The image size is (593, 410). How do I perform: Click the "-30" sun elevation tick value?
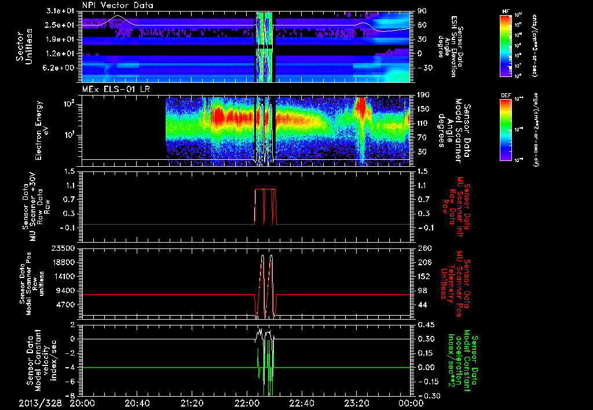click(x=425, y=68)
